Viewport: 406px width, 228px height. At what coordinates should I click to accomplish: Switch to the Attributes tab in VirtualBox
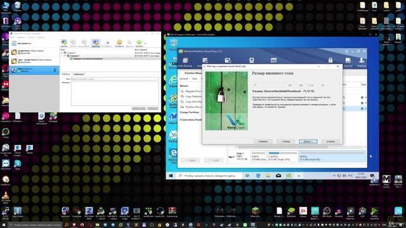[66, 74]
